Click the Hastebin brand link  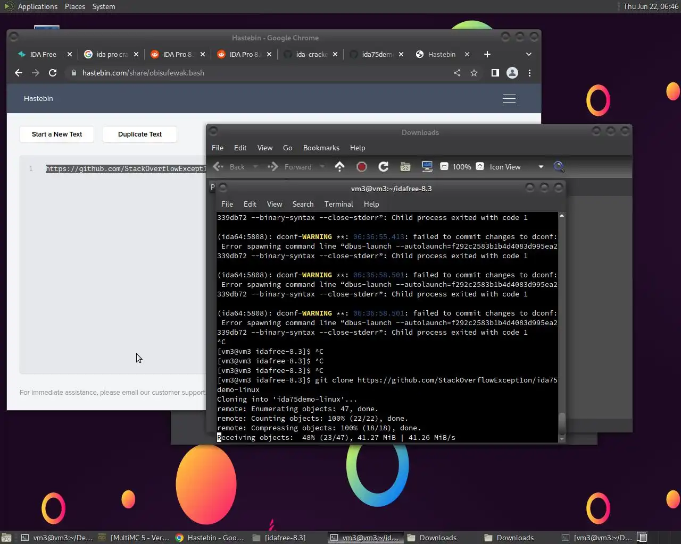[38, 99]
